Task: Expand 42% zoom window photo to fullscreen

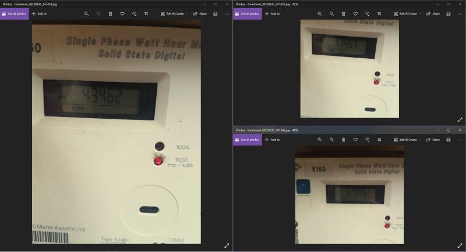Action: click(460, 120)
